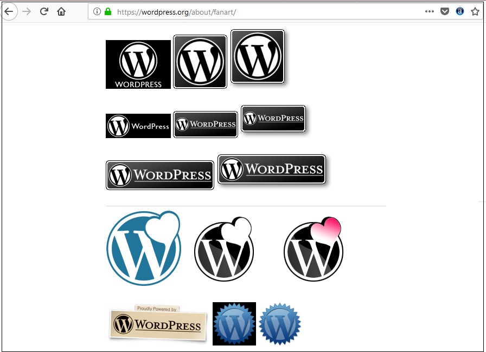
Task: Show site information icon in address bar
Action: pos(97,12)
